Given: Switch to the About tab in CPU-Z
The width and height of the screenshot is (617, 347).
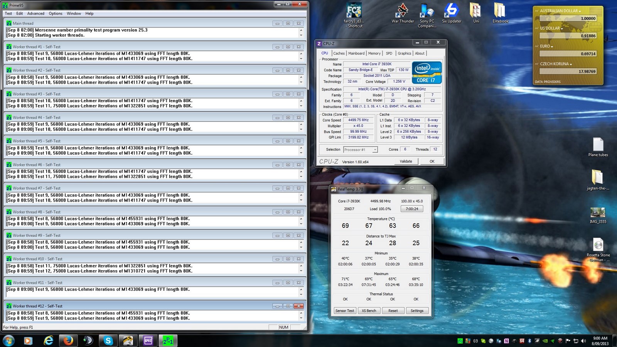Looking at the screenshot, I should (x=420, y=53).
